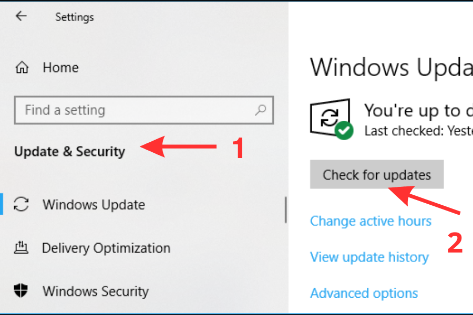Click the green checkmark status badge
Image resolution: width=473 pixels, height=315 pixels.
pos(344,130)
